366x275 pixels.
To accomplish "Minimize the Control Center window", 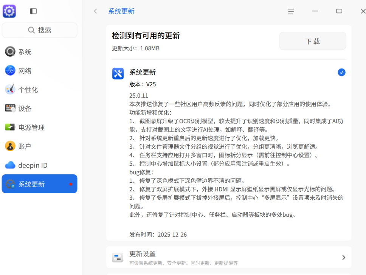I will point(315,11).
